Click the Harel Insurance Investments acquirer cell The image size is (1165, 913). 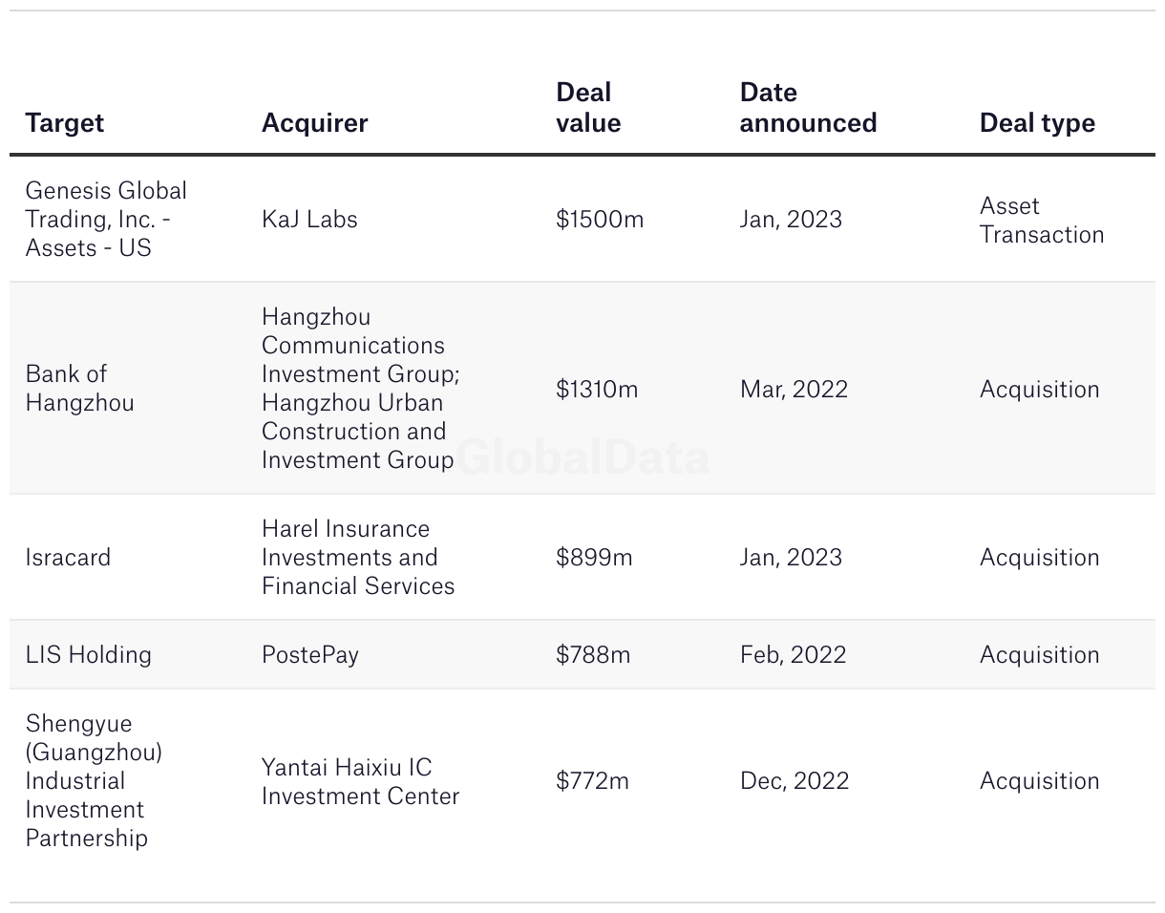click(358, 557)
